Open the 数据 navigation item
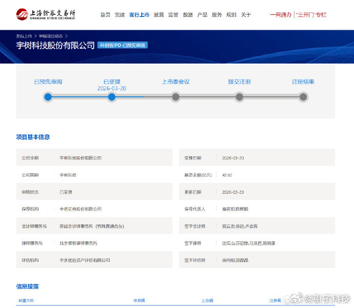The height and width of the screenshot is (308, 354). 188,15
